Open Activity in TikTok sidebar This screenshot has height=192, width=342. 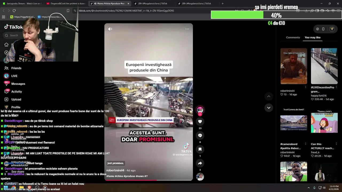[17, 91]
